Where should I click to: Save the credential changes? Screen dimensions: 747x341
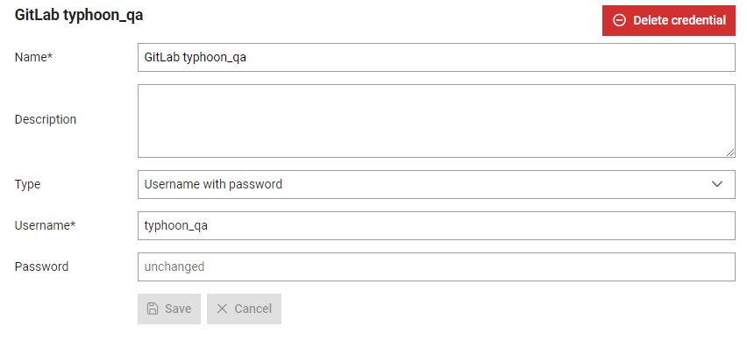[169, 309]
